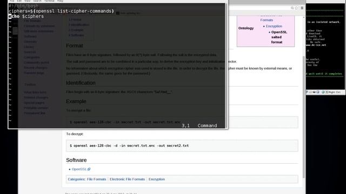Screen dimensions: 346x194
Task: Click 'www.de-ice.net' text in the VM window
Action: (316, 45)
